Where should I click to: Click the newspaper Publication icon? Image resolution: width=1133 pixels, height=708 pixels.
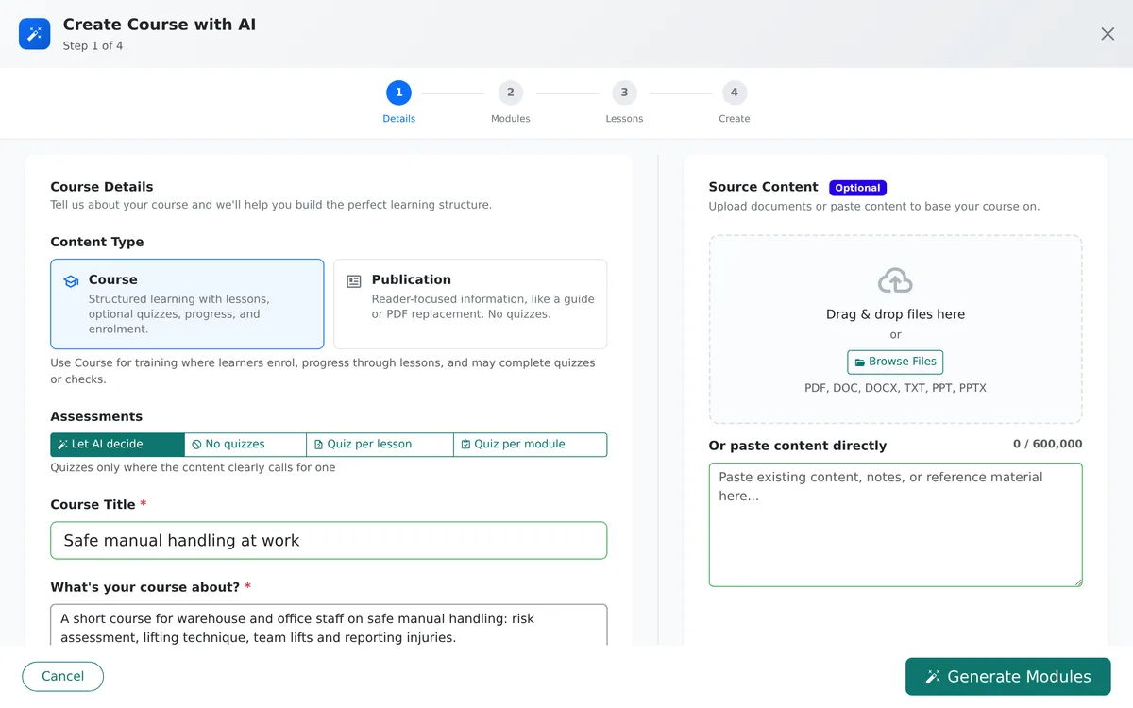pos(354,281)
